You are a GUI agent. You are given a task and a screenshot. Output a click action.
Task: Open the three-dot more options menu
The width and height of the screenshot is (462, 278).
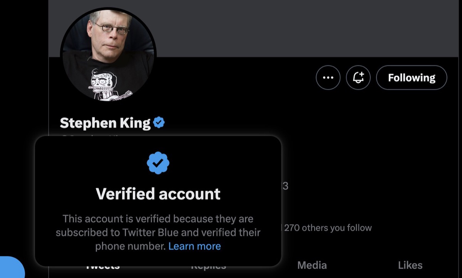328,78
